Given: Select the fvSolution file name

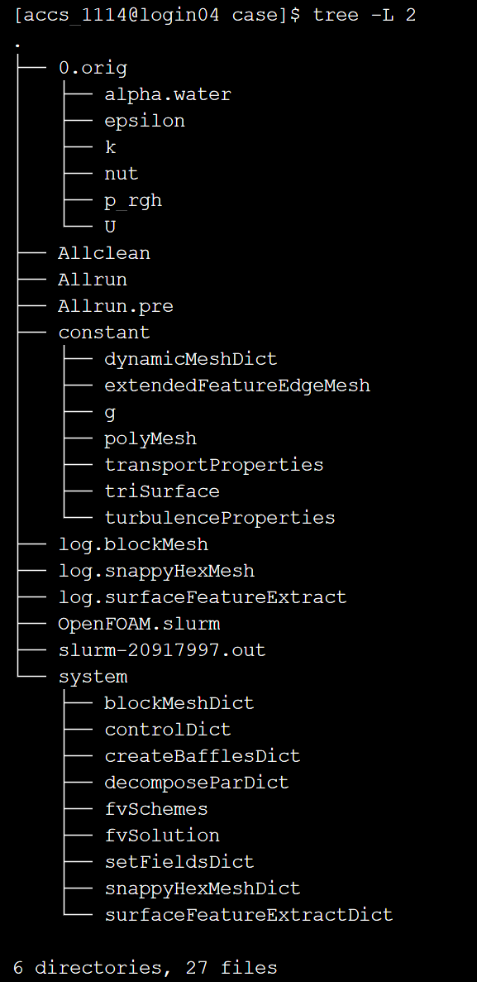Looking at the screenshot, I should tap(162, 836).
